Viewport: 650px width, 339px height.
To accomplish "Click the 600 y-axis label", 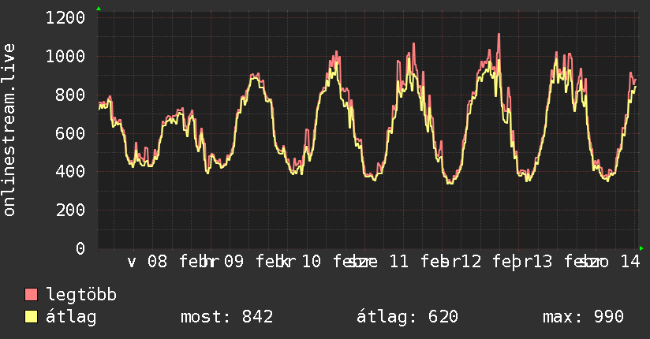I will [70, 133].
